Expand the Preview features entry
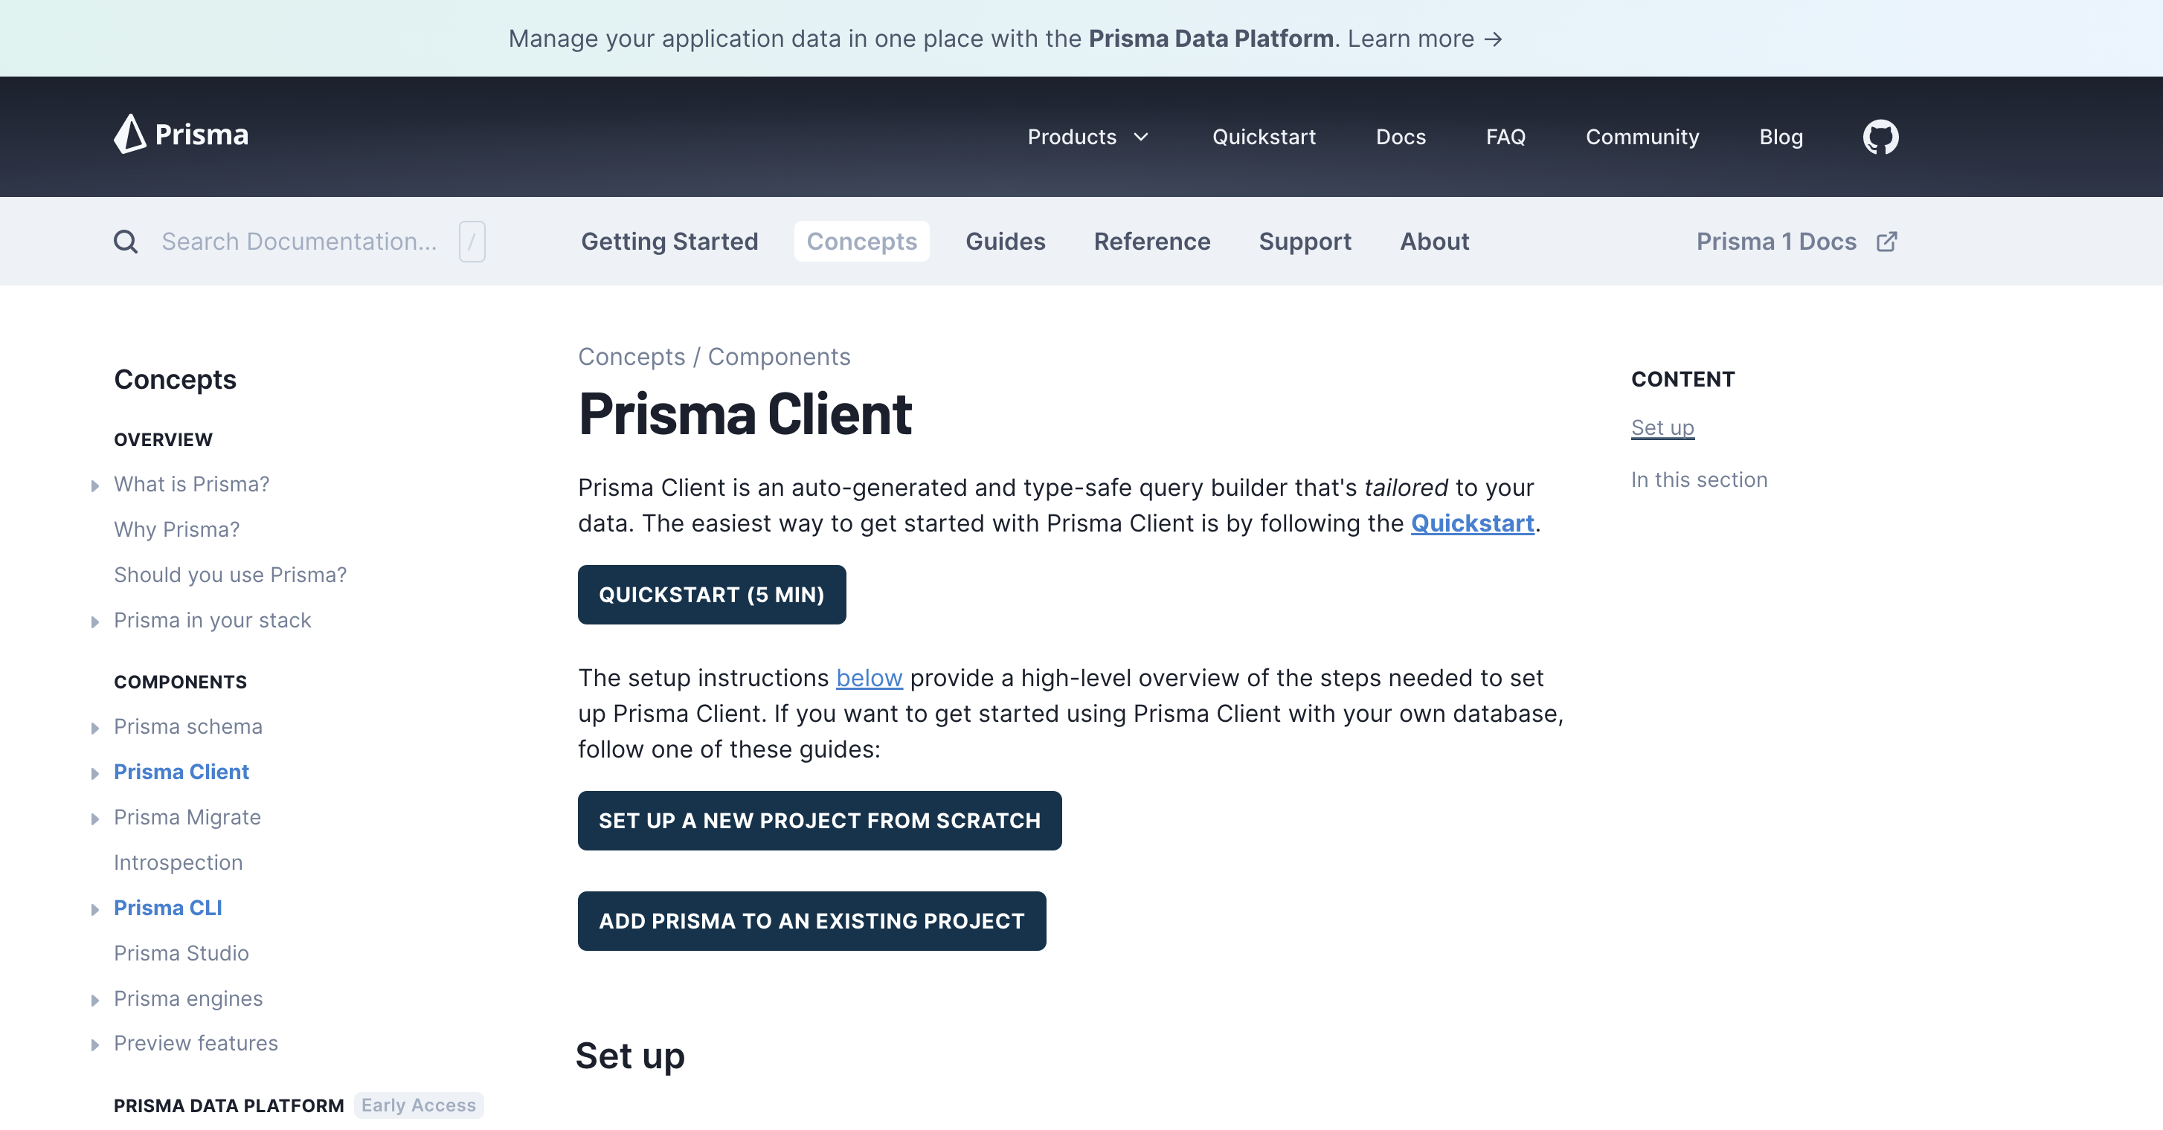The height and width of the screenshot is (1130, 2163). click(x=95, y=1044)
